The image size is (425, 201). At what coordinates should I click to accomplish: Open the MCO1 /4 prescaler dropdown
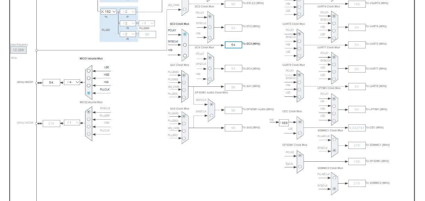coord(72,82)
